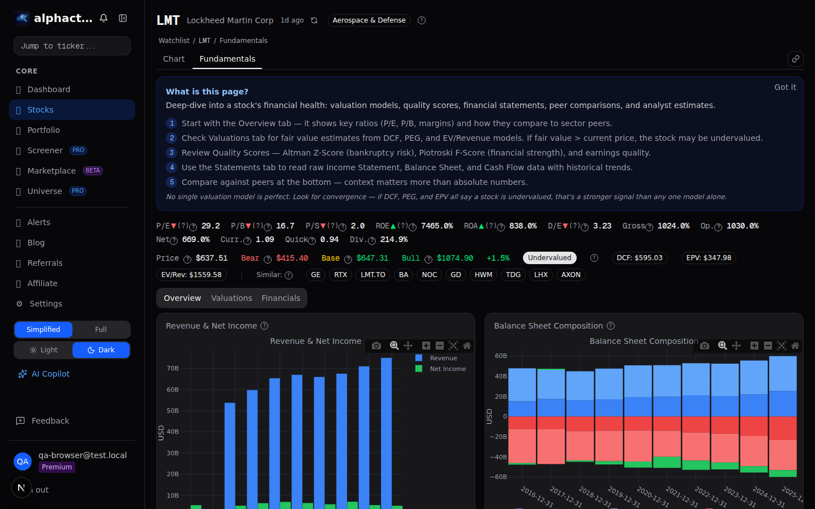Reset axes with home icon on Balance Sheet chart
Viewport: 815px width, 509px height.
795,346
